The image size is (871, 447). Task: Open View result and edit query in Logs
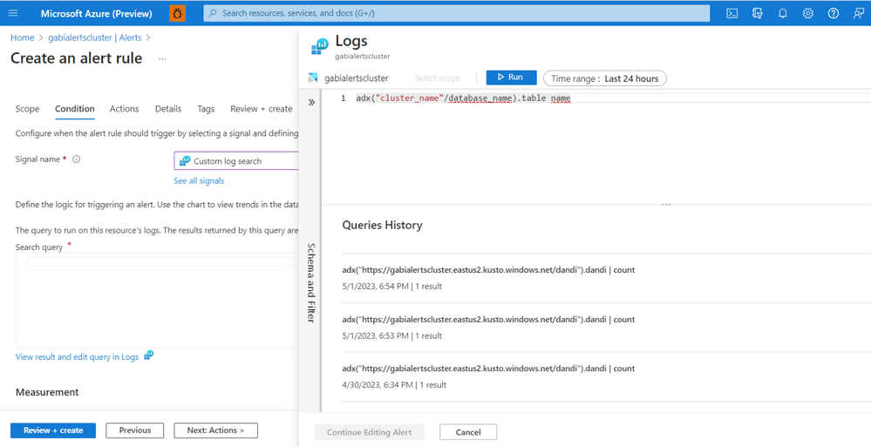tap(78, 357)
